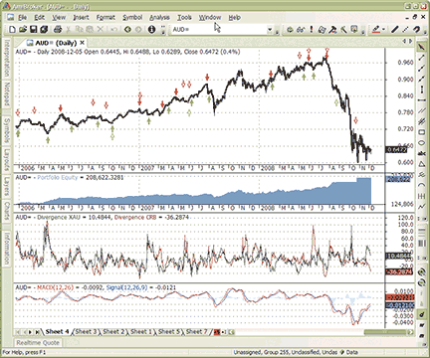Screen dimensions: 430x358
Task: Switch to the Sheet 3 tab
Action: (86, 331)
